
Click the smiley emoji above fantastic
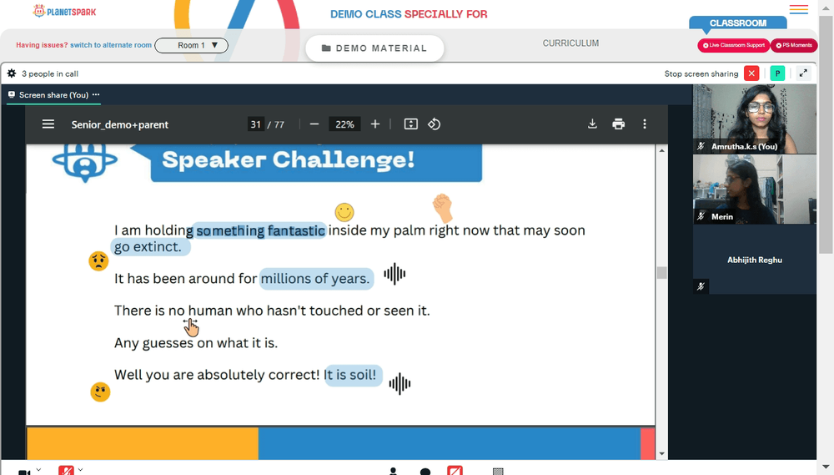point(344,212)
